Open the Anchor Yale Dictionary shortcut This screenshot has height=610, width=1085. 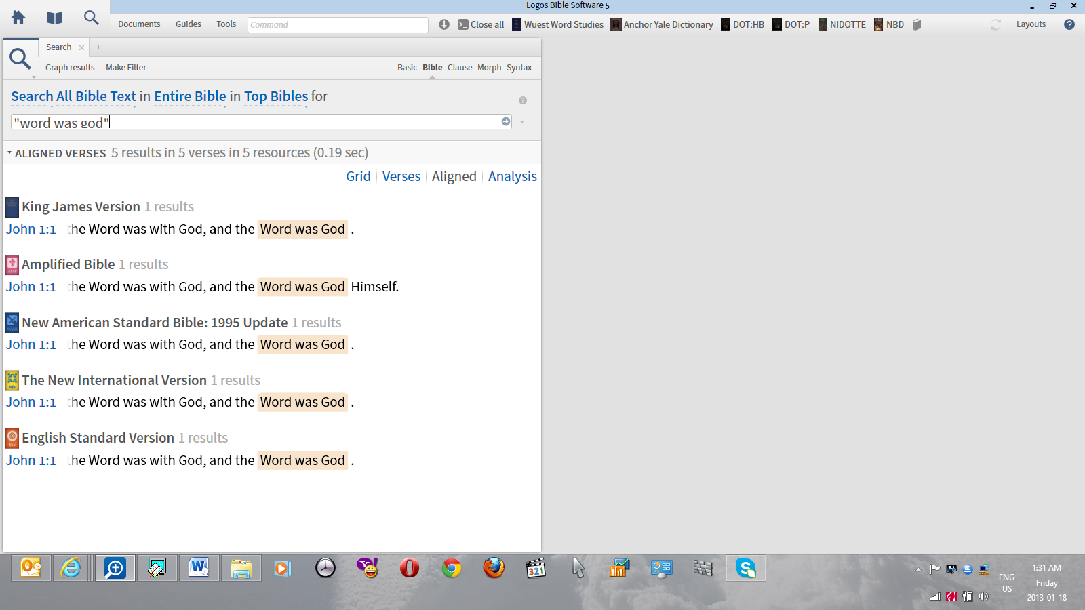pos(662,24)
